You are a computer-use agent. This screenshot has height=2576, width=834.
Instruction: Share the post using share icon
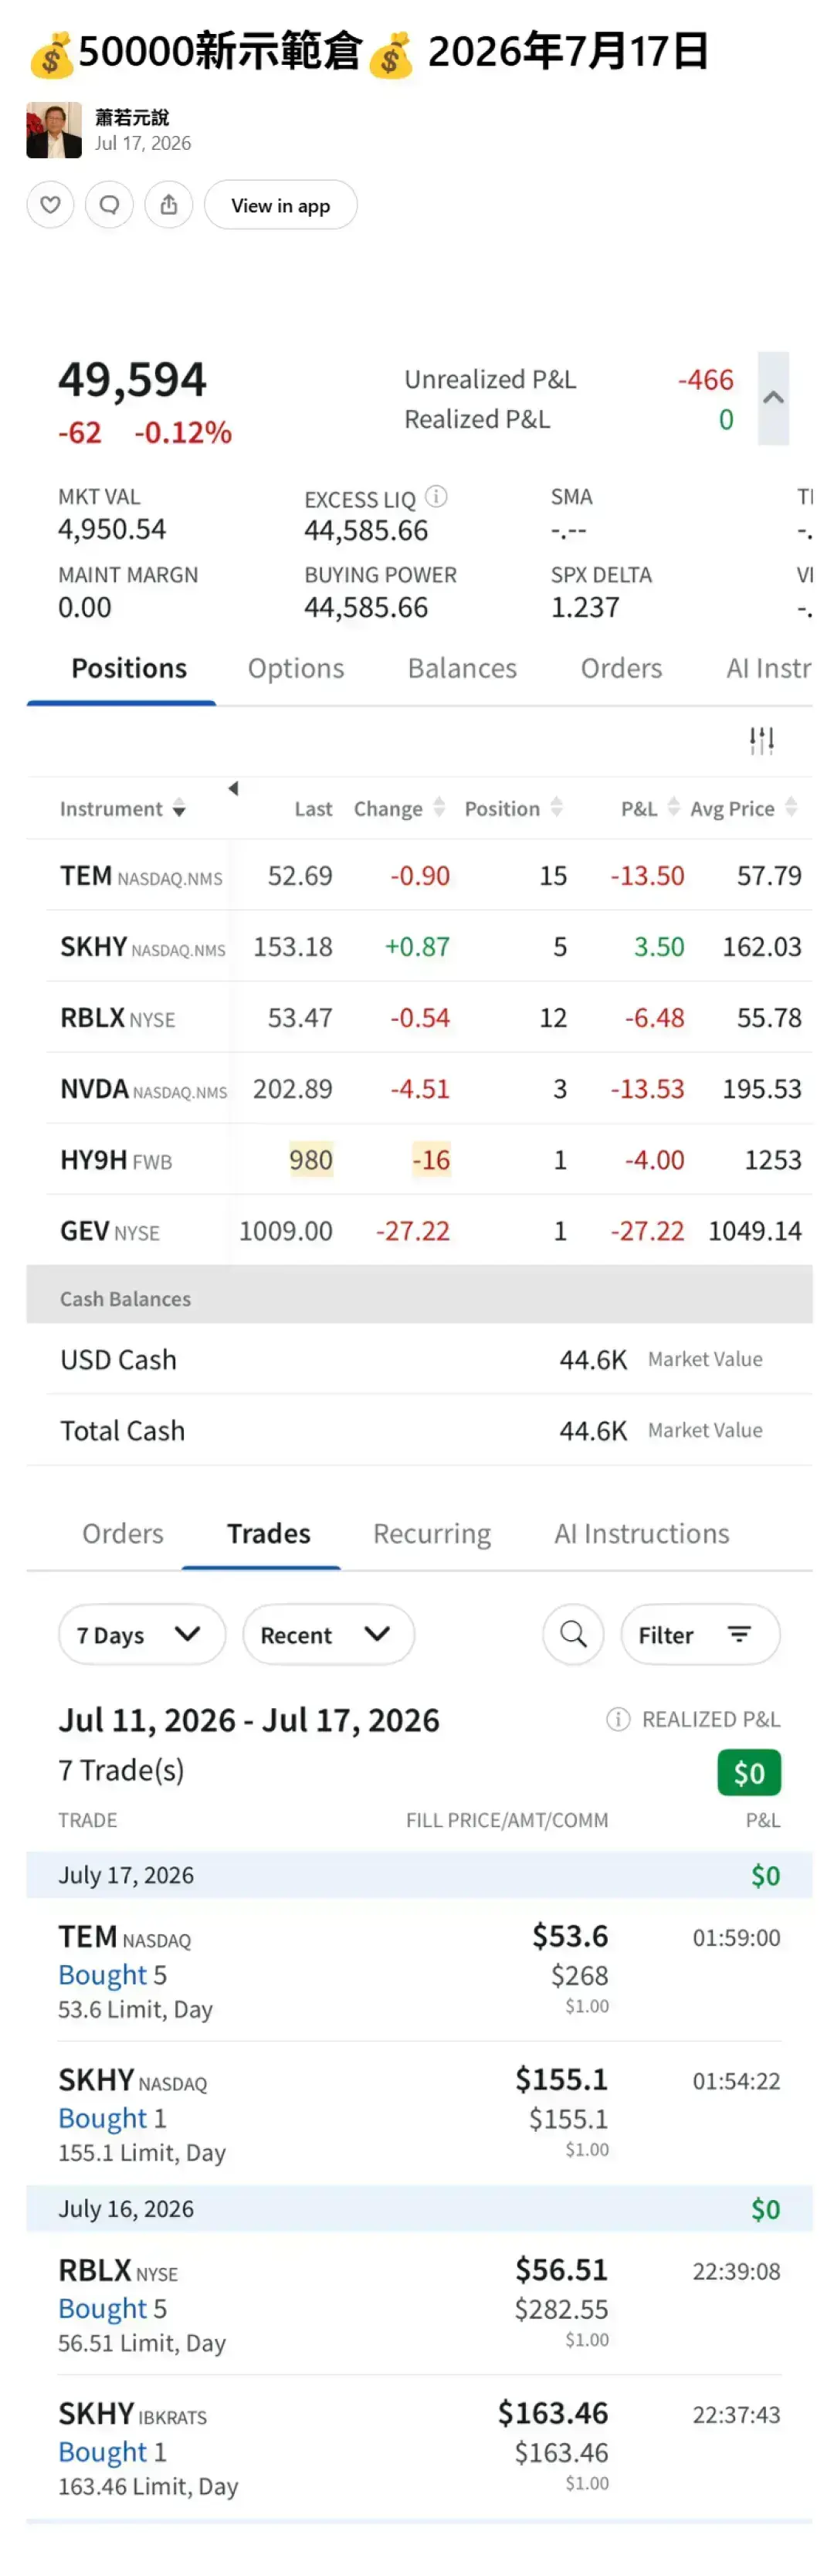(x=169, y=205)
